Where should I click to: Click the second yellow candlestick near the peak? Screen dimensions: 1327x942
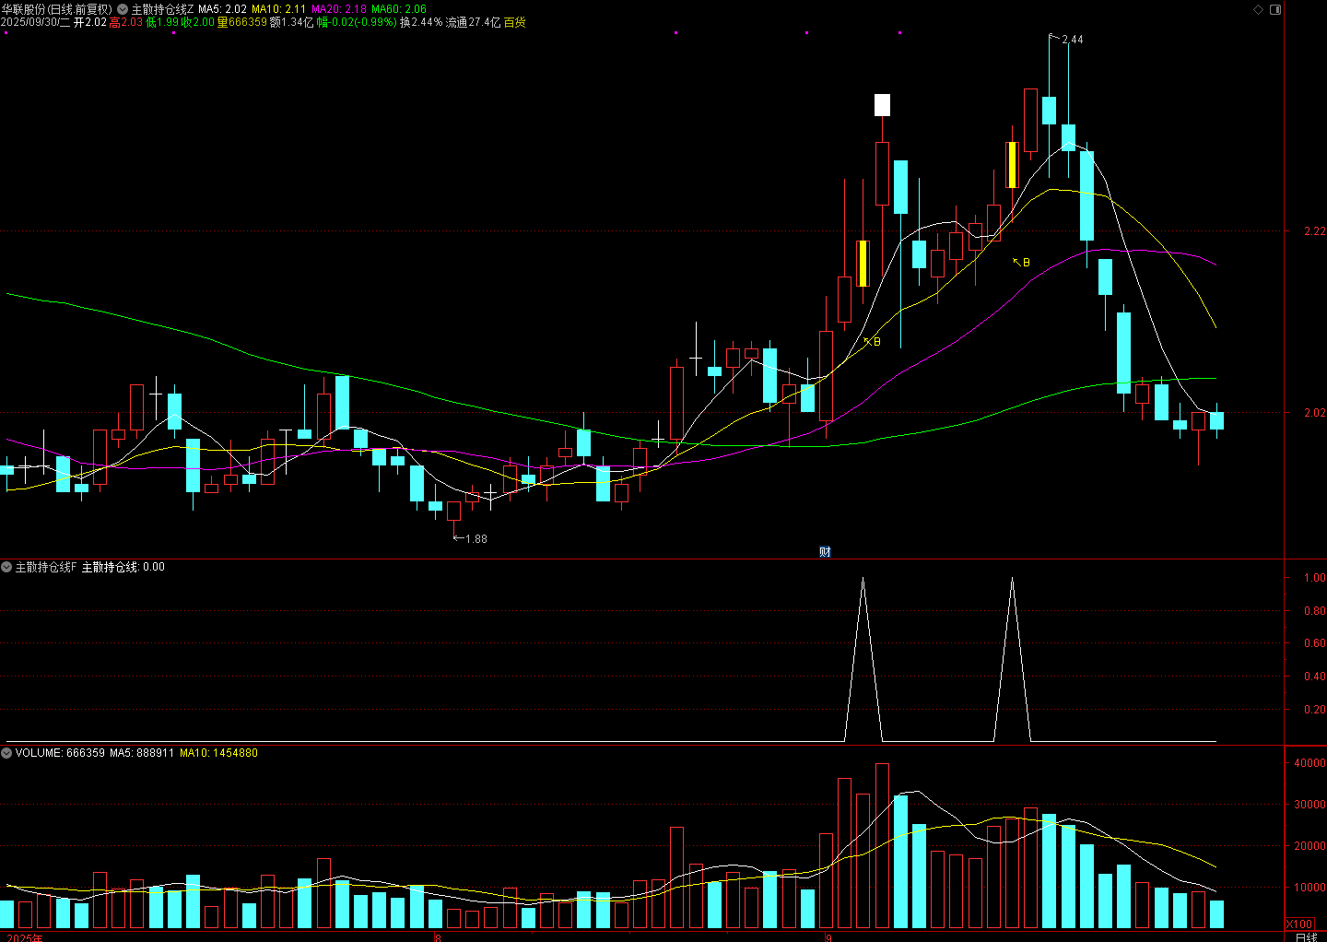click(x=1012, y=165)
